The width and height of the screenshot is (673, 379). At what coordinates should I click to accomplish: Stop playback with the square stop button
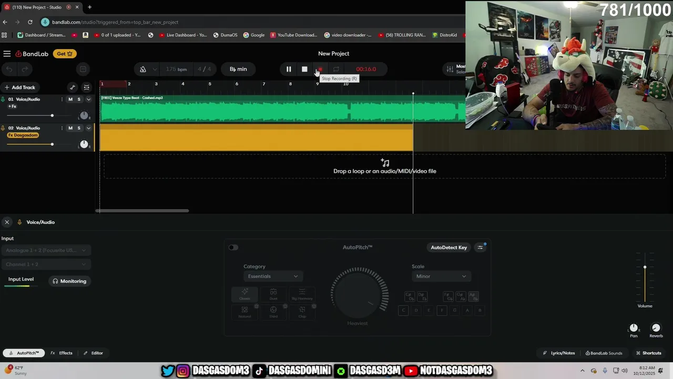304,69
